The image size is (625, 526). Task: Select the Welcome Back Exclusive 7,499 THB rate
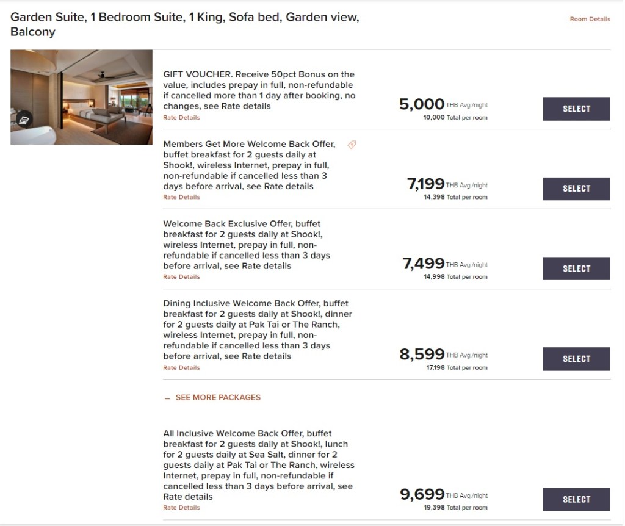point(576,268)
